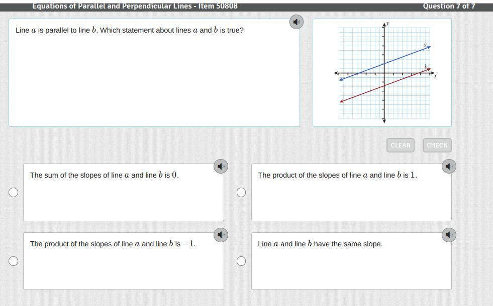This screenshot has width=493, height=306.
Task: Play audio for the main question prompt
Action: (297, 22)
